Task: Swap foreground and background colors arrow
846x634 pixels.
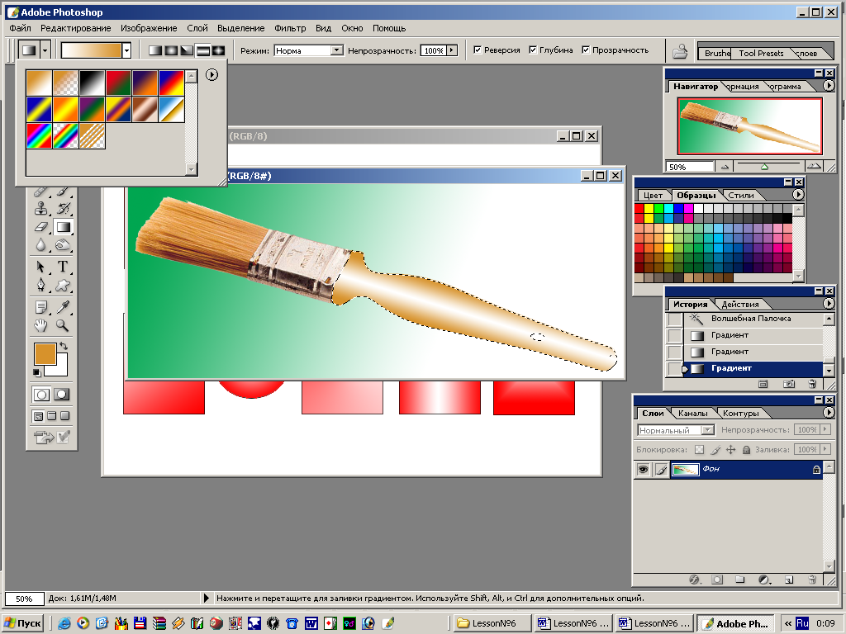Action: click(64, 346)
